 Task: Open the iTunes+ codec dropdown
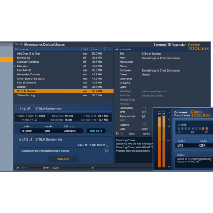point(32,131)
